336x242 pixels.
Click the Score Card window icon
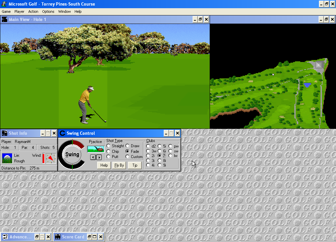click(58, 237)
